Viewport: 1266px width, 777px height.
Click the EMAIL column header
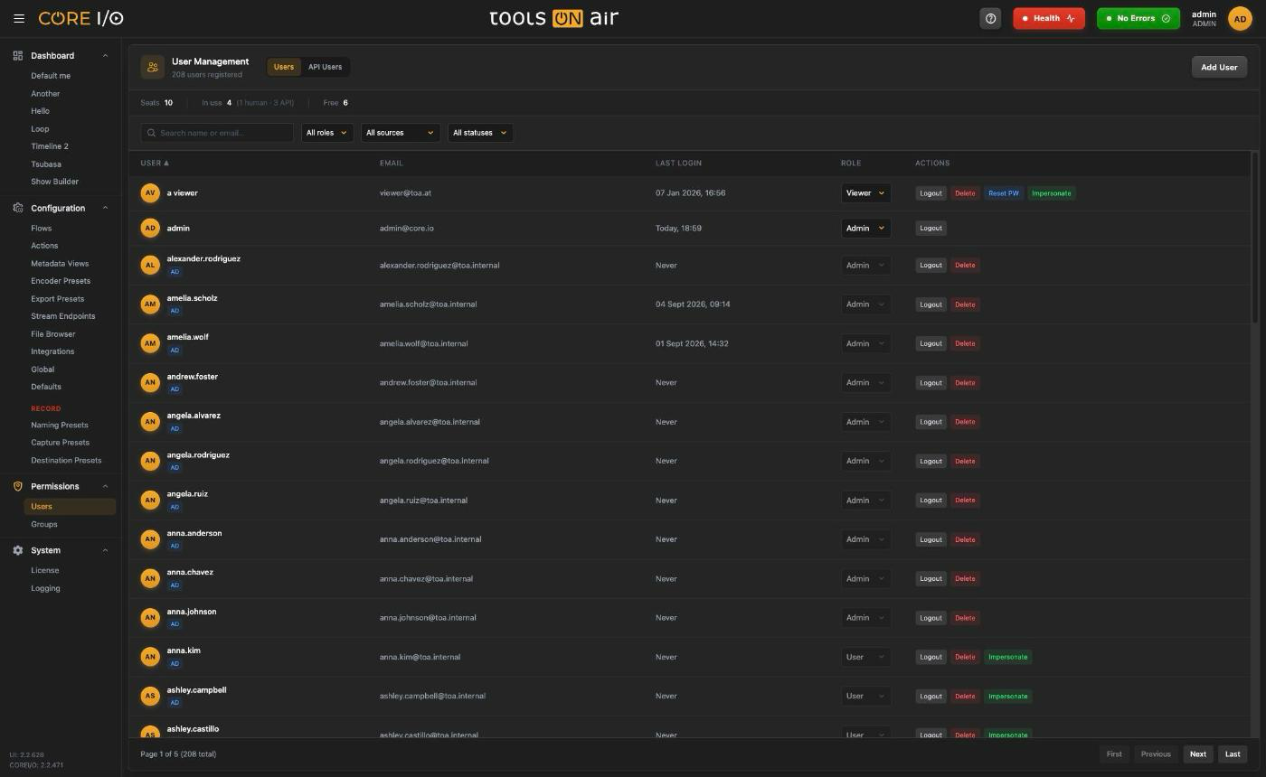(392, 164)
